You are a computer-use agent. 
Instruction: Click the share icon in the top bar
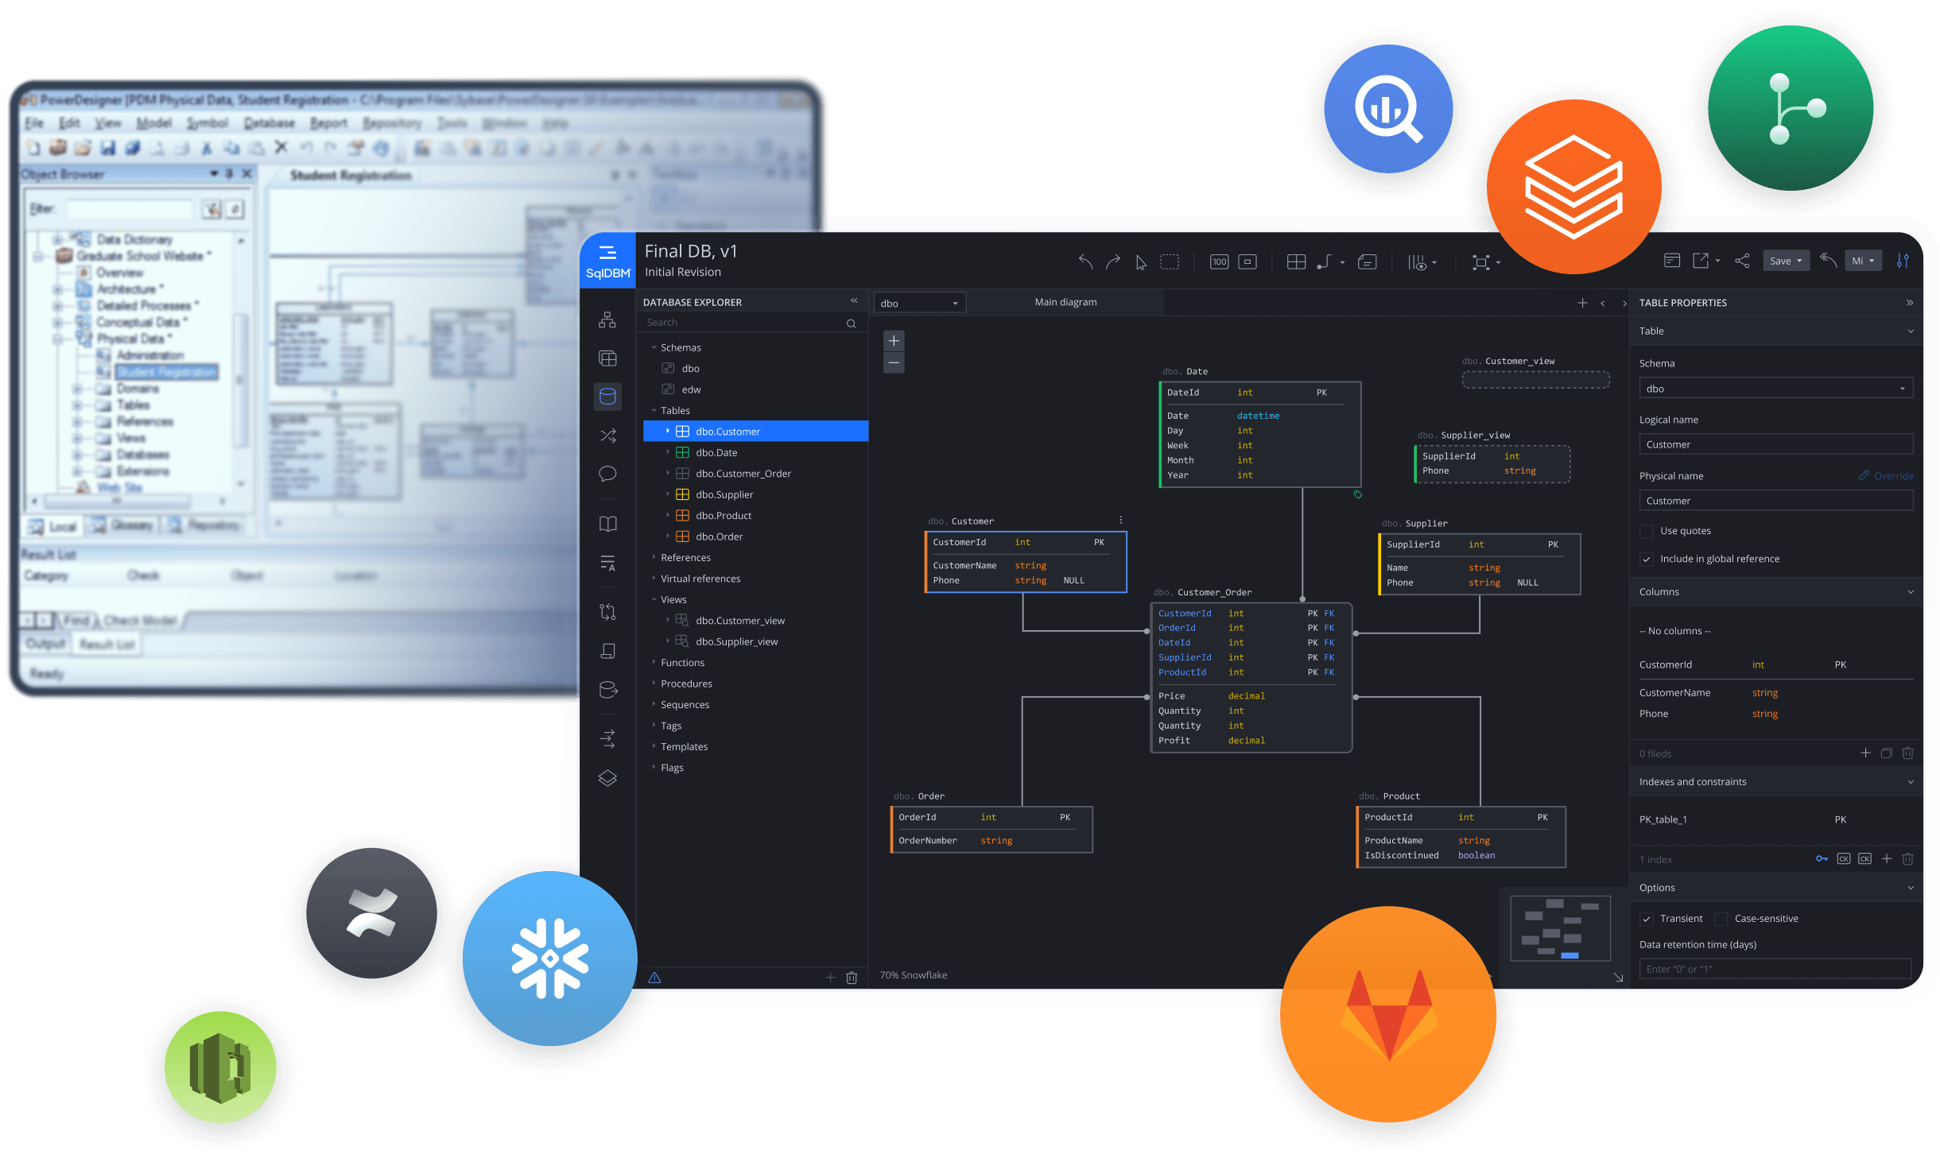(1743, 260)
